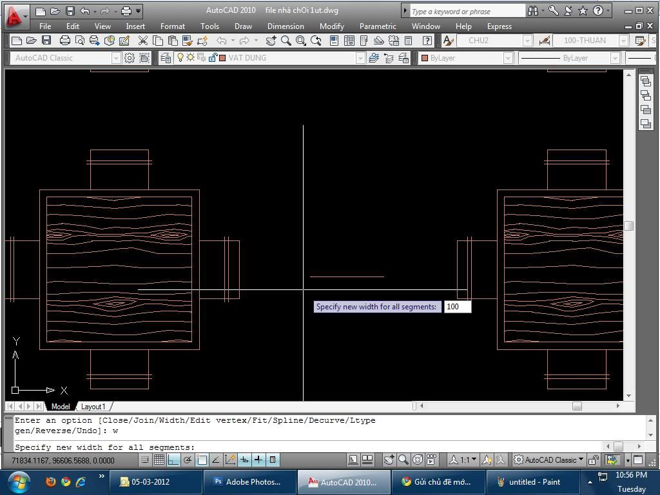This screenshot has height=495, width=660.
Task: Click the layer color swatch beside VAT DUNG
Action: pyautogui.click(x=222, y=58)
